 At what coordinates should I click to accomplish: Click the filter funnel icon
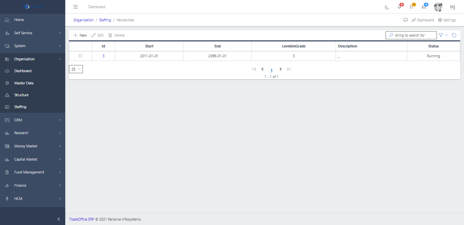pyautogui.click(x=441, y=35)
